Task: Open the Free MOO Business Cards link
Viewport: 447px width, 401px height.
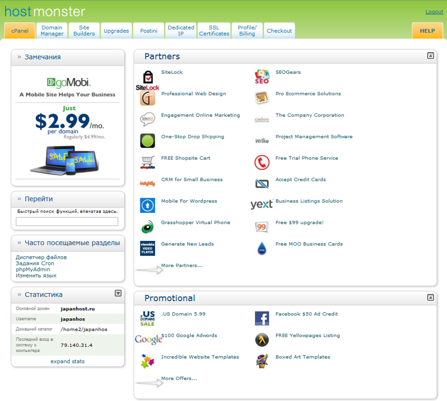Action: pyautogui.click(x=309, y=244)
